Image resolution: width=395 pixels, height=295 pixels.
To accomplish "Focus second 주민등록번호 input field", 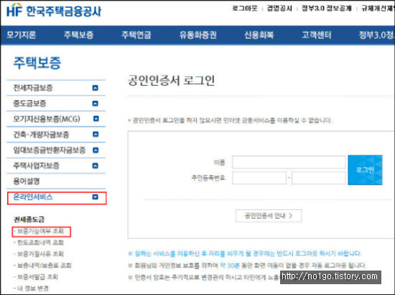I will tap(319, 178).
